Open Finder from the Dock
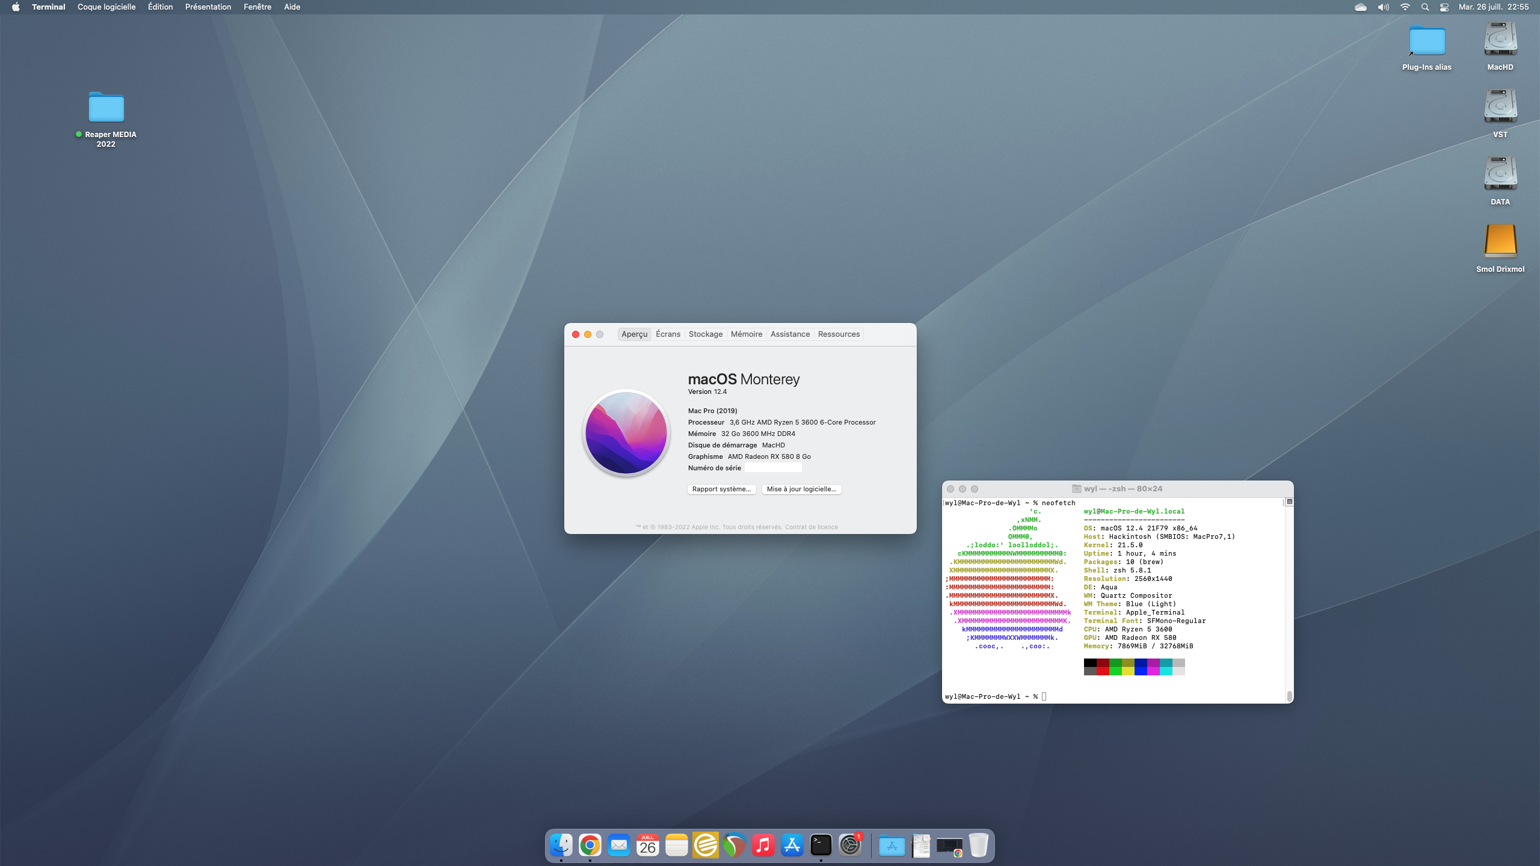 [561, 845]
